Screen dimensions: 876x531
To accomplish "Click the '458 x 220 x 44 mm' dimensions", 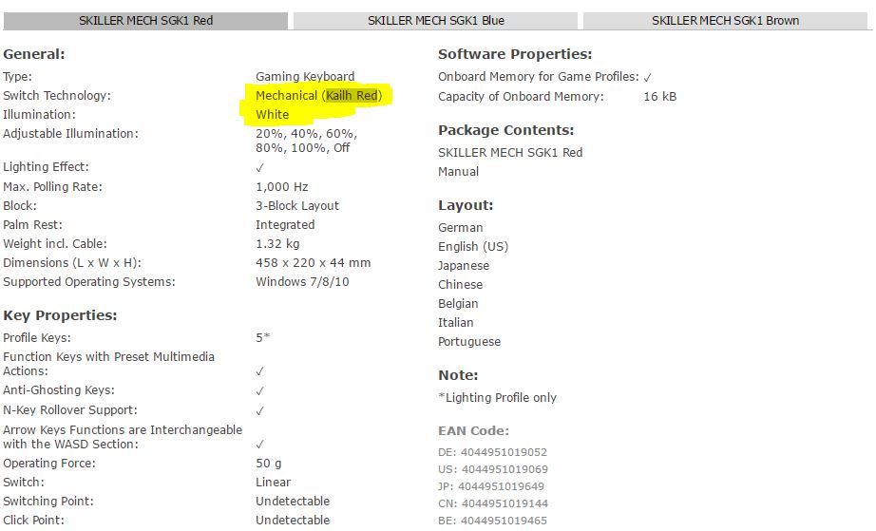I will 313,263.
